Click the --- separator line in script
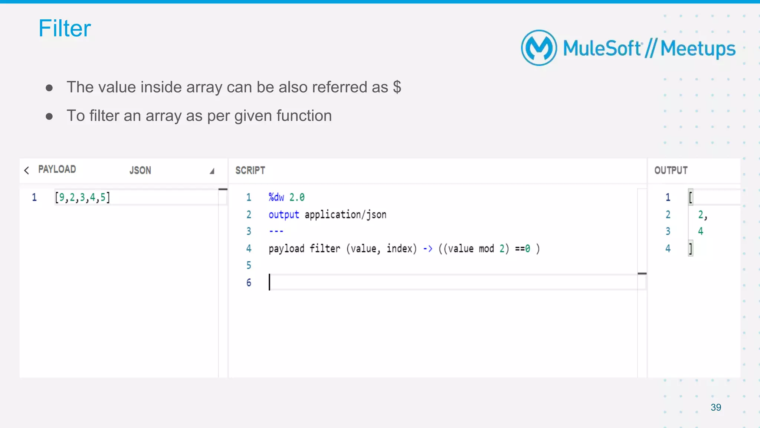The image size is (760, 428). tap(276, 231)
